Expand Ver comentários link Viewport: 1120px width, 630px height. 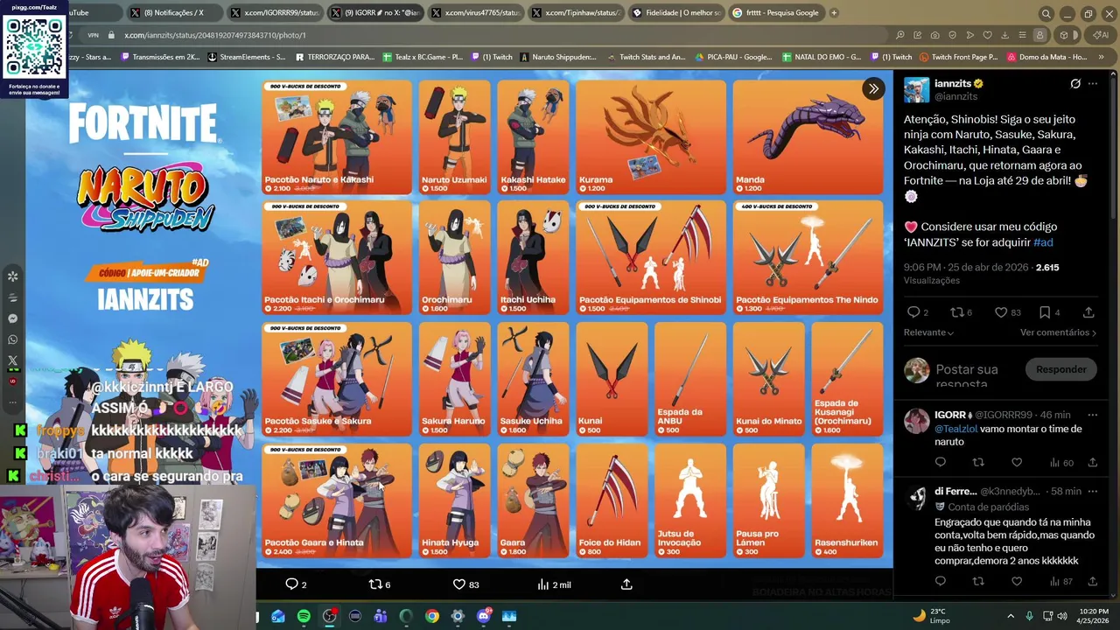[x=1058, y=332]
